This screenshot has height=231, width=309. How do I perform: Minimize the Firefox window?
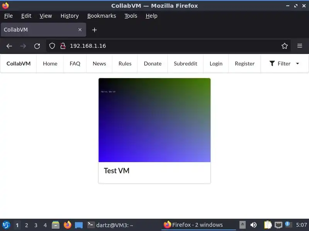click(x=288, y=6)
